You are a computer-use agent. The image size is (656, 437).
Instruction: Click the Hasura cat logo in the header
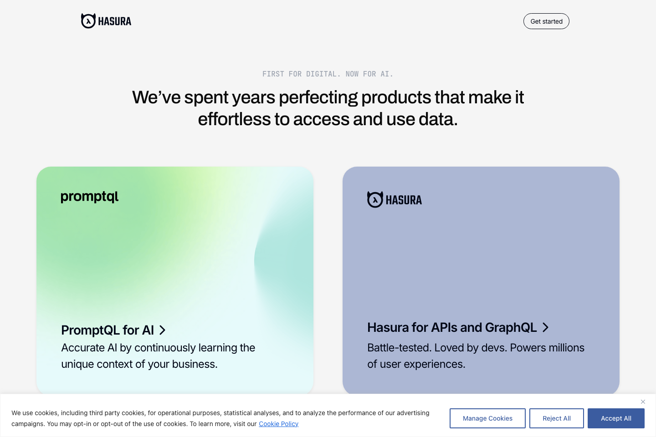point(87,20)
